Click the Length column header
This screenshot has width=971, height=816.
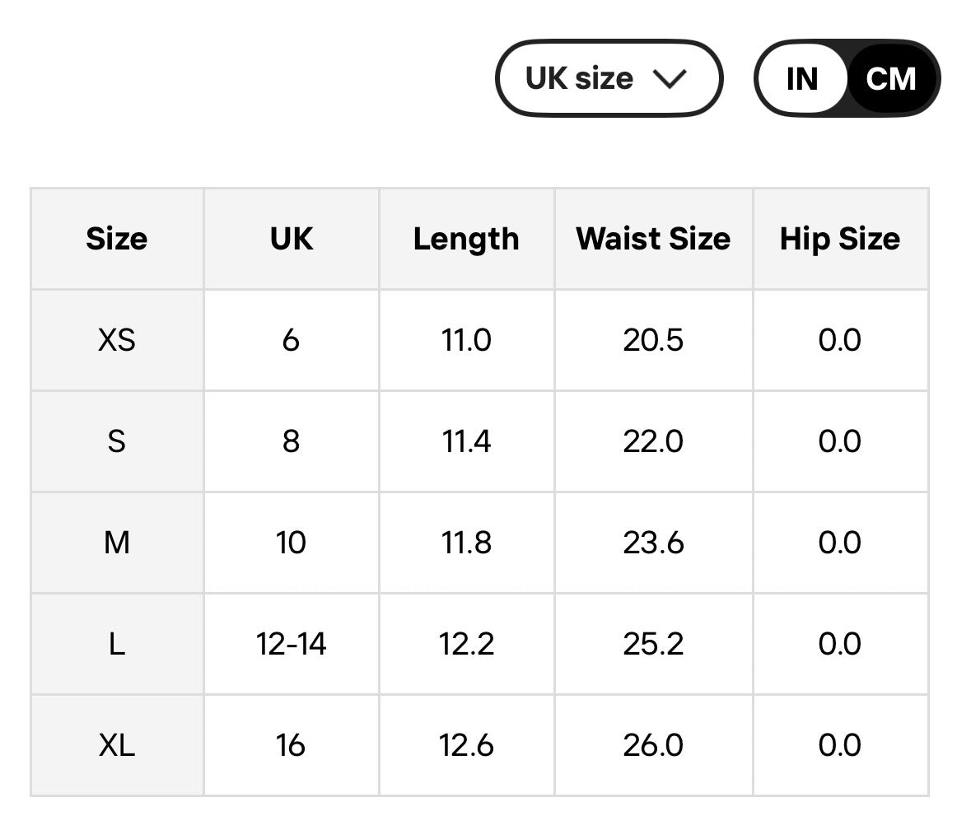466,238
